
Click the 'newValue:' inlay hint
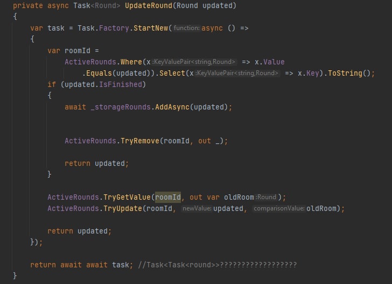197,208
